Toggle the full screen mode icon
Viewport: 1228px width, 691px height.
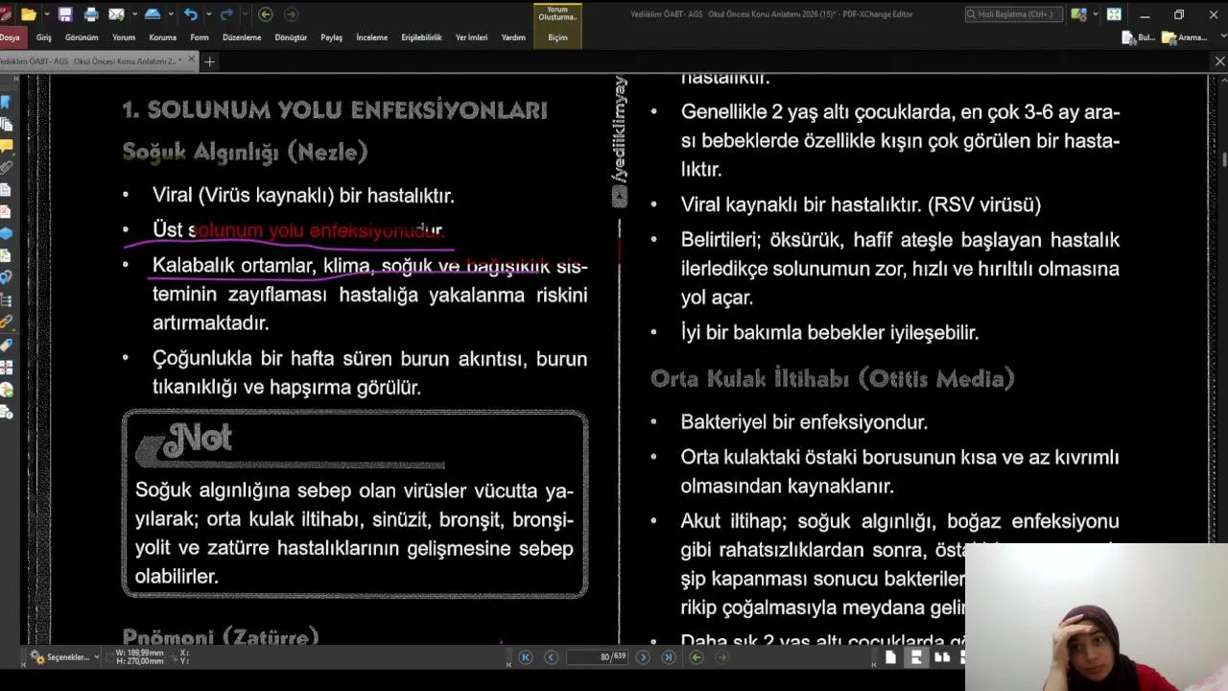1114,14
